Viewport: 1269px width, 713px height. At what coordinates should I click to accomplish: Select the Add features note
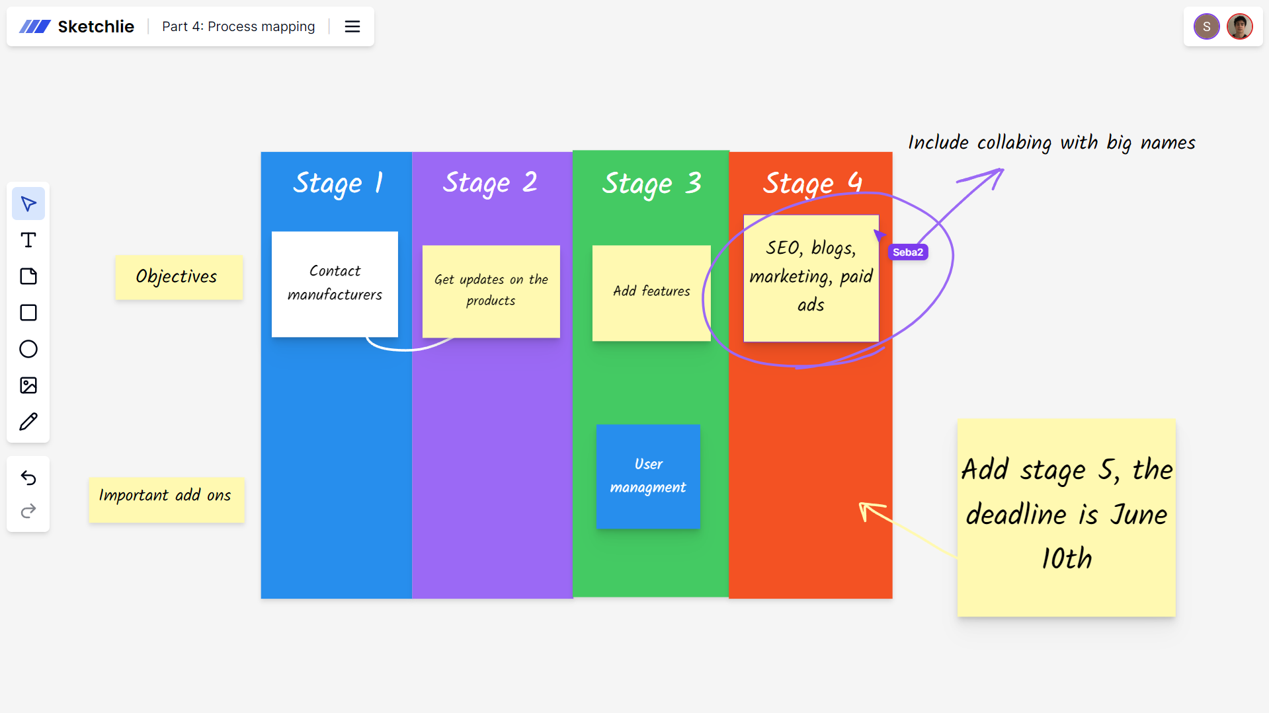651,293
